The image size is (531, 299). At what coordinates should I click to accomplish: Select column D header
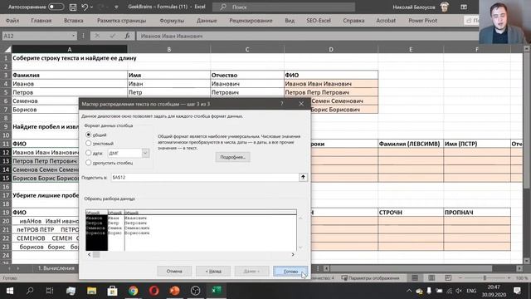point(331,50)
